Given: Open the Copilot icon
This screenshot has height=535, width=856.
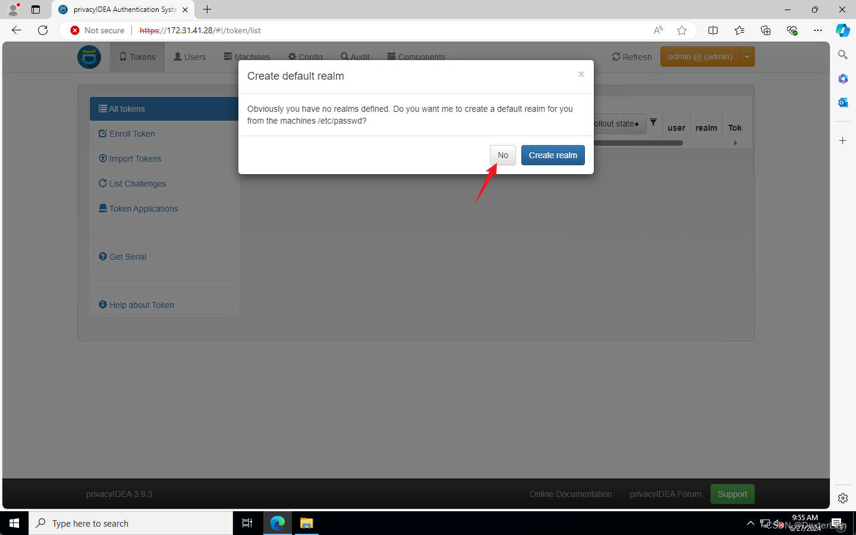Looking at the screenshot, I should pyautogui.click(x=843, y=30).
